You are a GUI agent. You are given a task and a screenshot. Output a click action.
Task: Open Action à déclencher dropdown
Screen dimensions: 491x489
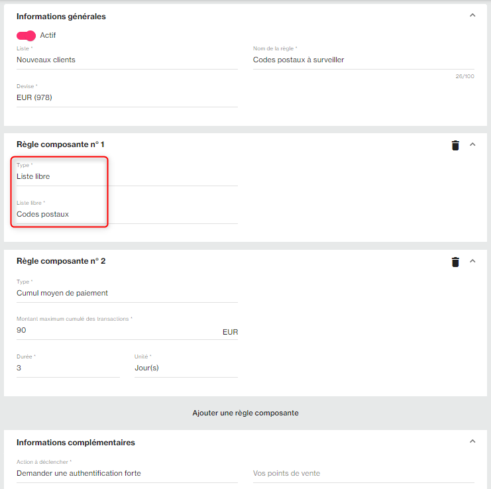126,473
